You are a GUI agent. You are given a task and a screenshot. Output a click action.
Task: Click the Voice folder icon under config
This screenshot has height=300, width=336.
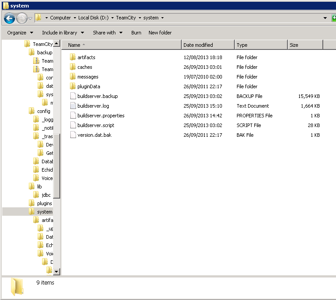pyautogui.click(x=36, y=178)
